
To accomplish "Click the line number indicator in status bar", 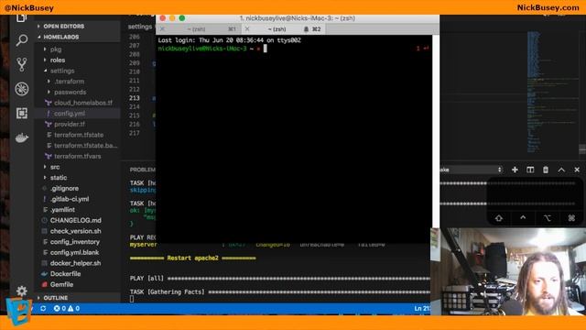I will click(x=422, y=308).
